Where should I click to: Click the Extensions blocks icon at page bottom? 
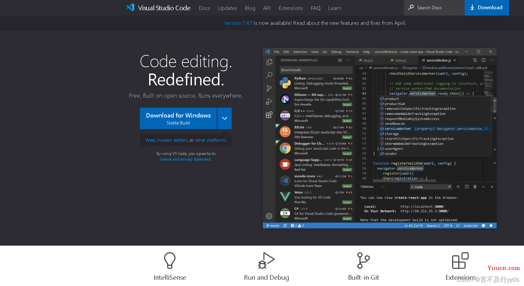point(460,261)
